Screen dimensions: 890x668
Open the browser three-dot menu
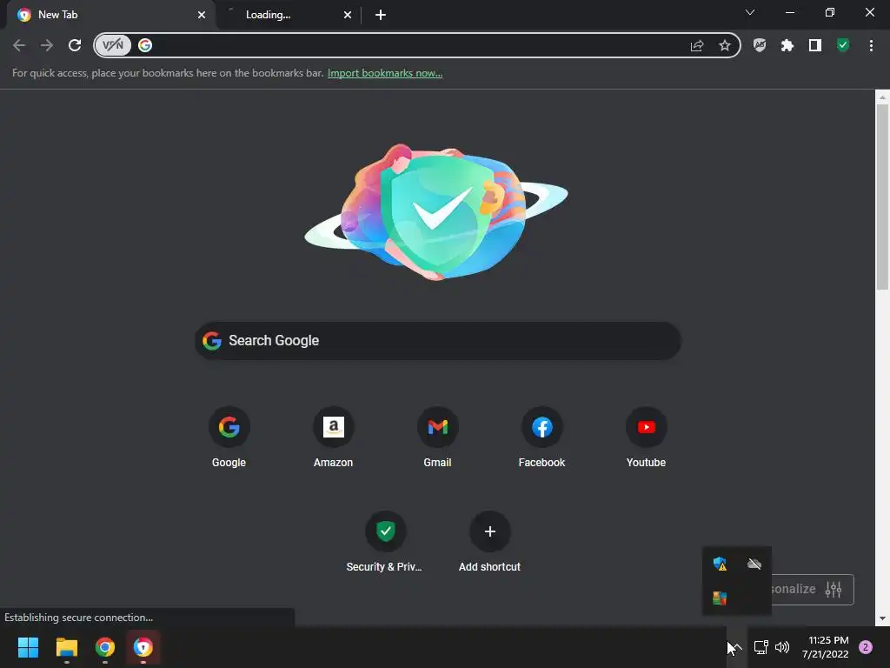pyautogui.click(x=871, y=45)
